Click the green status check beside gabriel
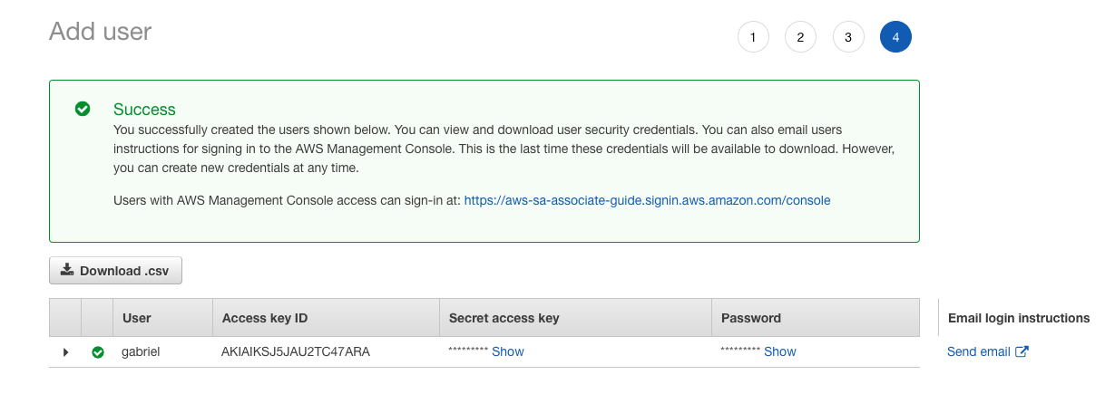1105x394 pixels. pyautogui.click(x=98, y=352)
